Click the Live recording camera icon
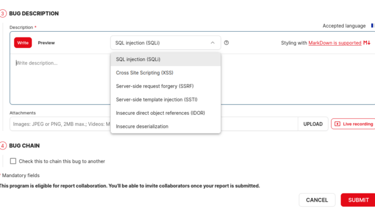Viewport: 375px width, 211px height. [x=337, y=124]
